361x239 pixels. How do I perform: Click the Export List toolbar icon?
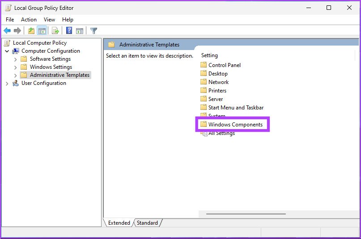tap(55, 31)
